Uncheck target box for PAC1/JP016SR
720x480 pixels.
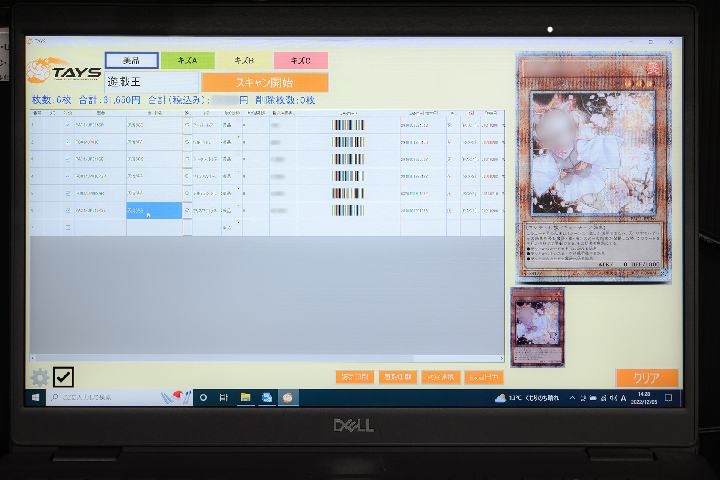[x=68, y=125]
